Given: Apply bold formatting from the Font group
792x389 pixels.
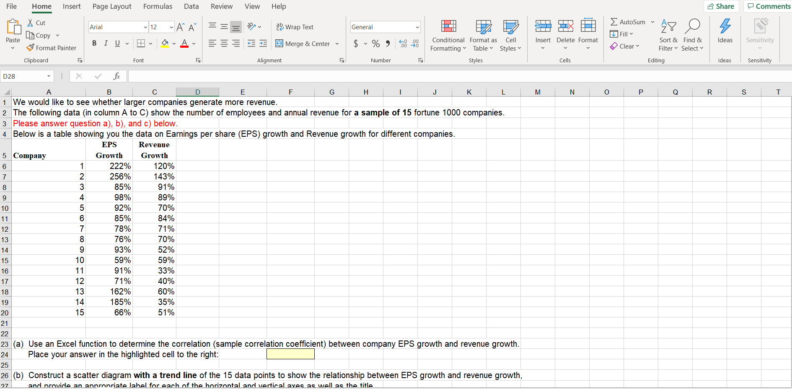Looking at the screenshot, I should pyautogui.click(x=94, y=43).
